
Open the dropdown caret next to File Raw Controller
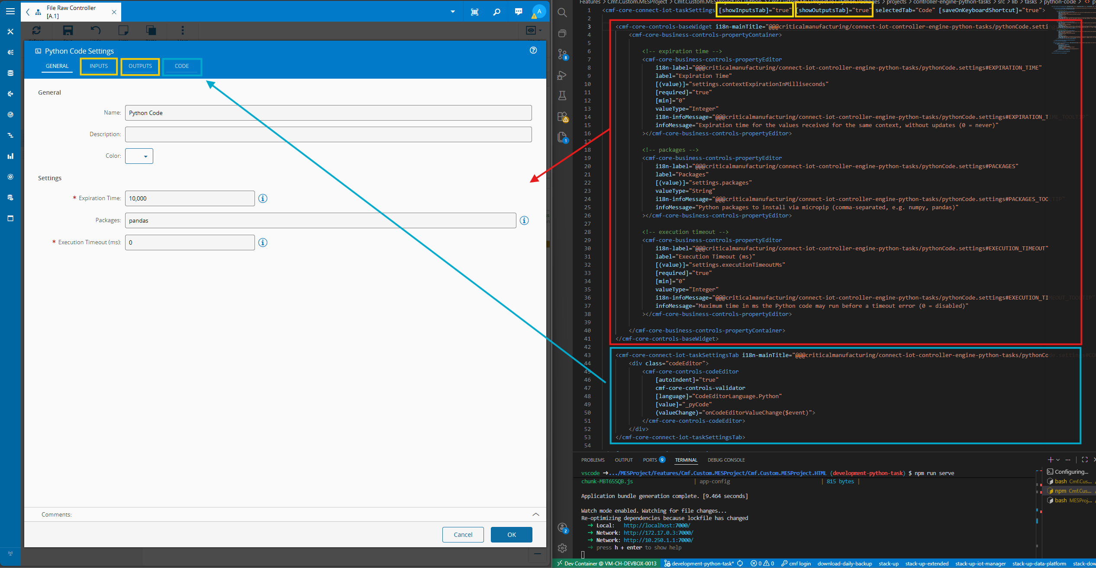(453, 11)
